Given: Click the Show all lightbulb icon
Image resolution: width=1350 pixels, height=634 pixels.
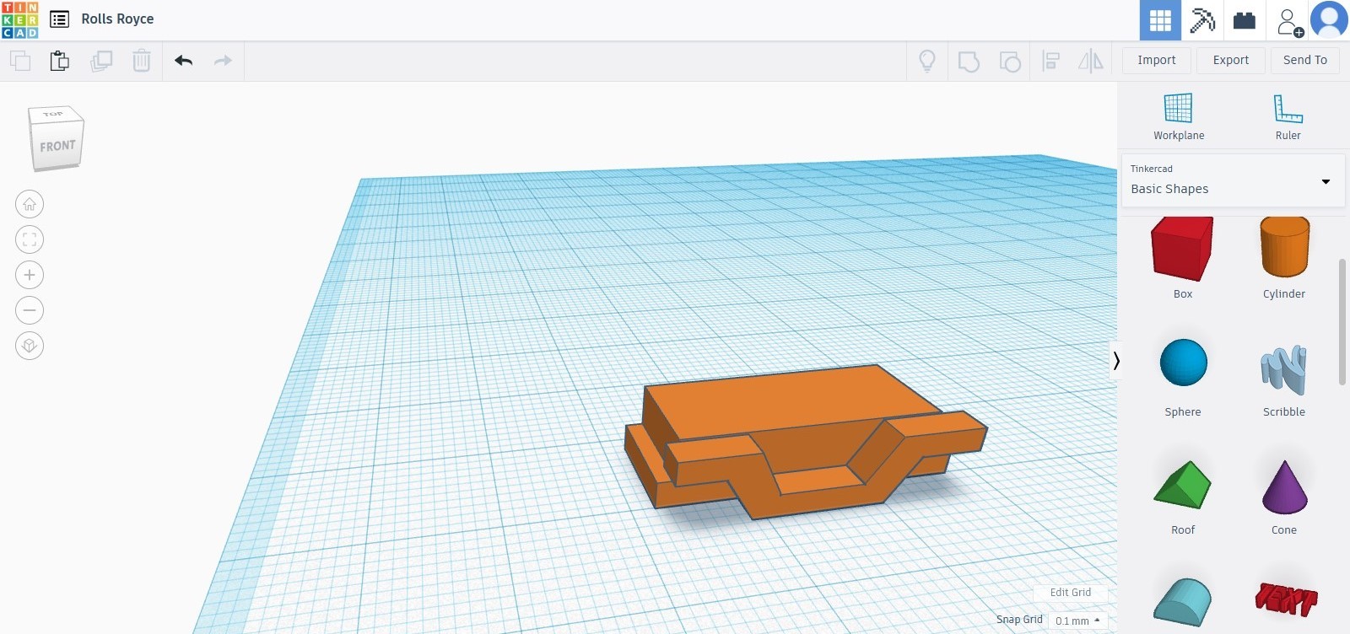Looking at the screenshot, I should point(927,61).
